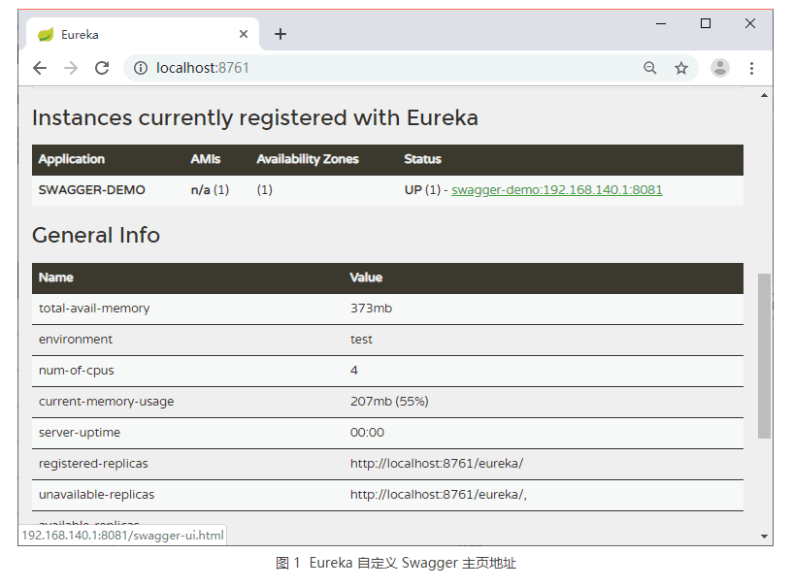Click the forward navigation arrow

coord(71,68)
